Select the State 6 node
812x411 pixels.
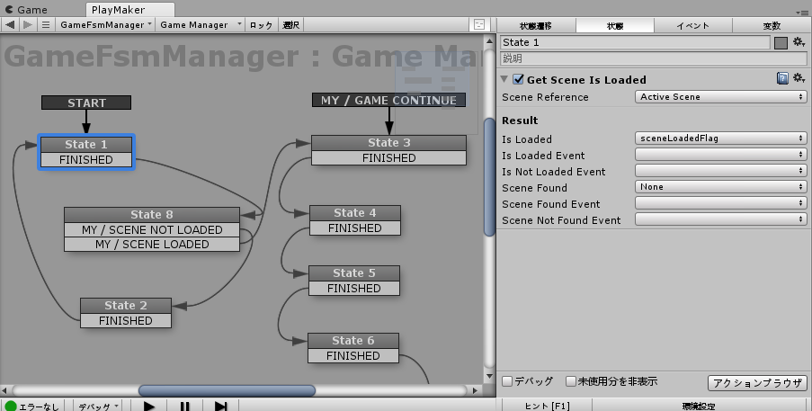pyautogui.click(x=353, y=340)
